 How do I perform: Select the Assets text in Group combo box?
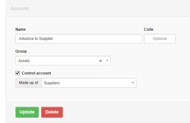24,61
